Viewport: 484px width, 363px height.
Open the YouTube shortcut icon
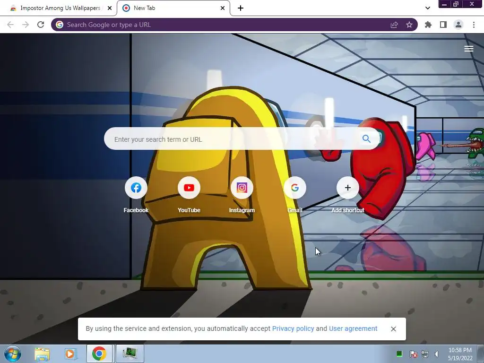point(189,188)
